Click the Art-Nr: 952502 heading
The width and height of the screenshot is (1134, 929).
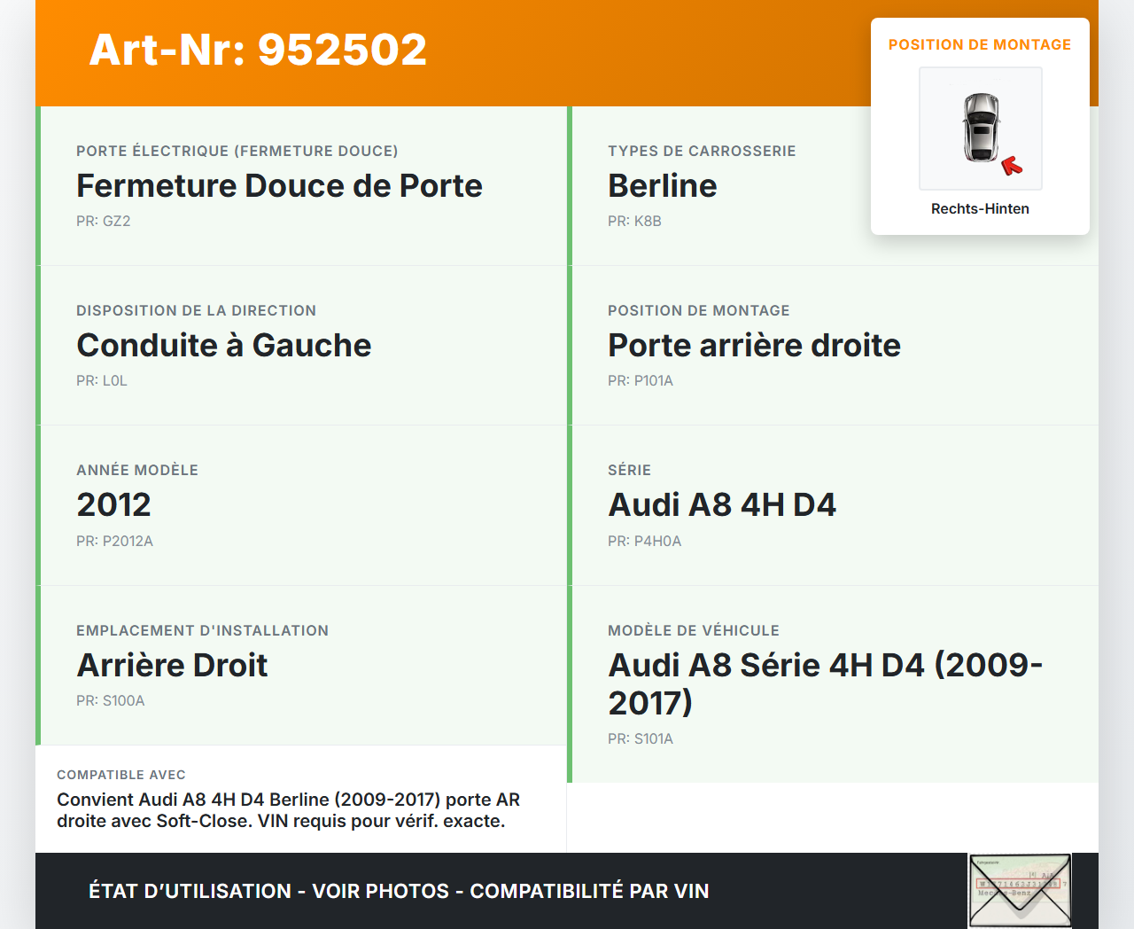click(x=258, y=50)
